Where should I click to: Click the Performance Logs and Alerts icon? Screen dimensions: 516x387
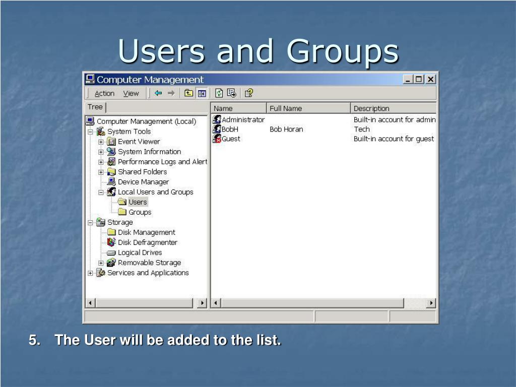pyautogui.click(x=111, y=162)
